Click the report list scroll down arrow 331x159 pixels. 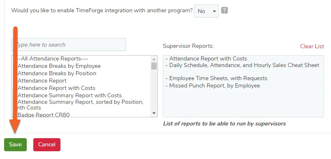coord(154,113)
